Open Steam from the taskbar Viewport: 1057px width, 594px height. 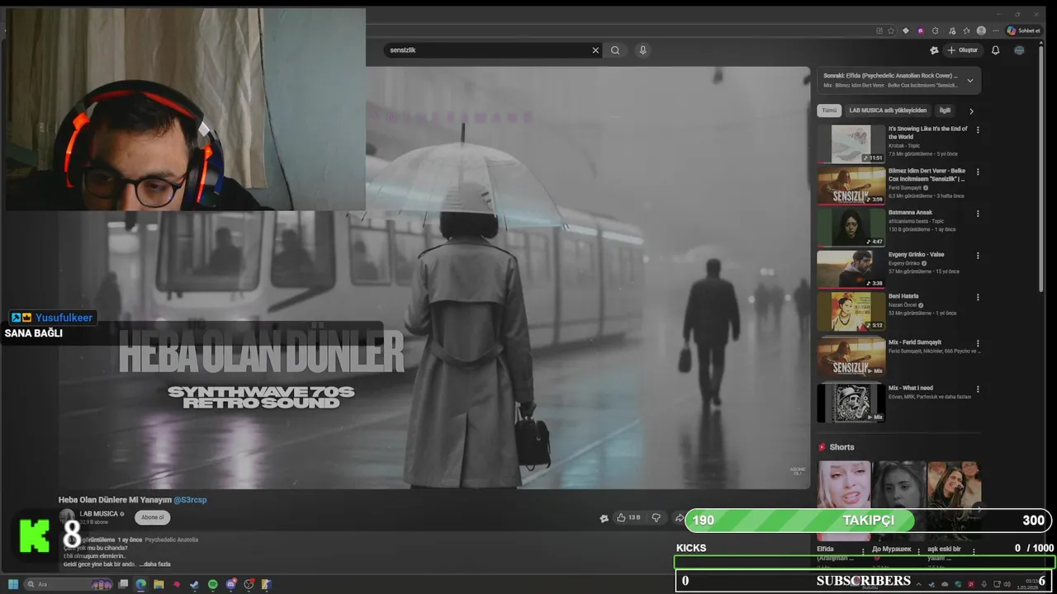pyautogui.click(x=194, y=584)
